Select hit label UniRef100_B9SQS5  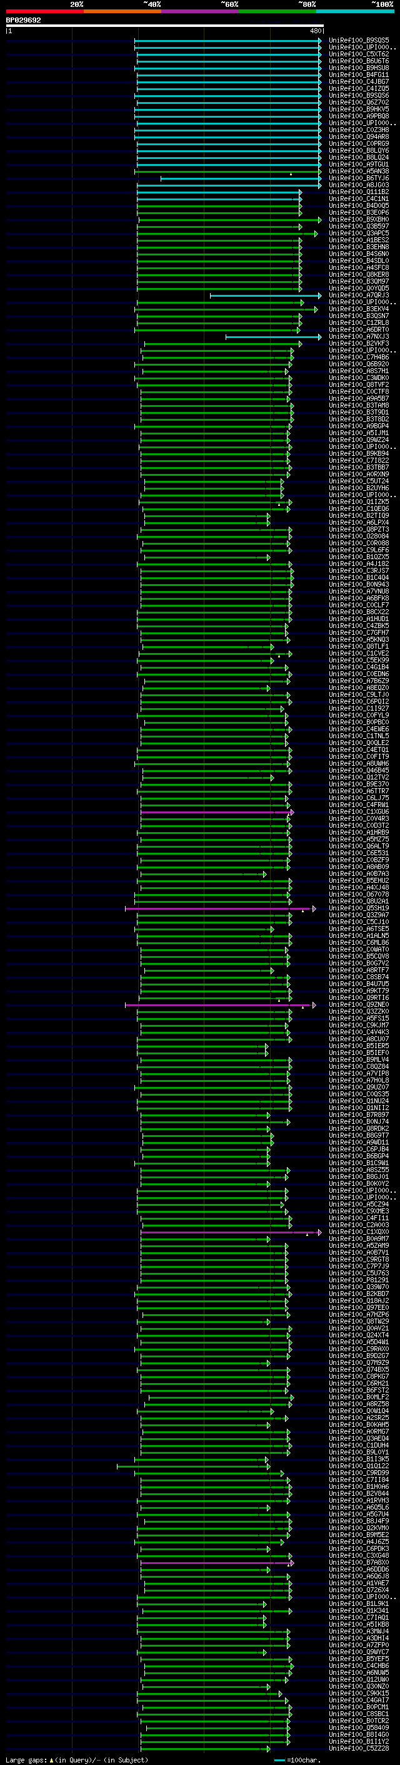pyautogui.click(x=359, y=41)
